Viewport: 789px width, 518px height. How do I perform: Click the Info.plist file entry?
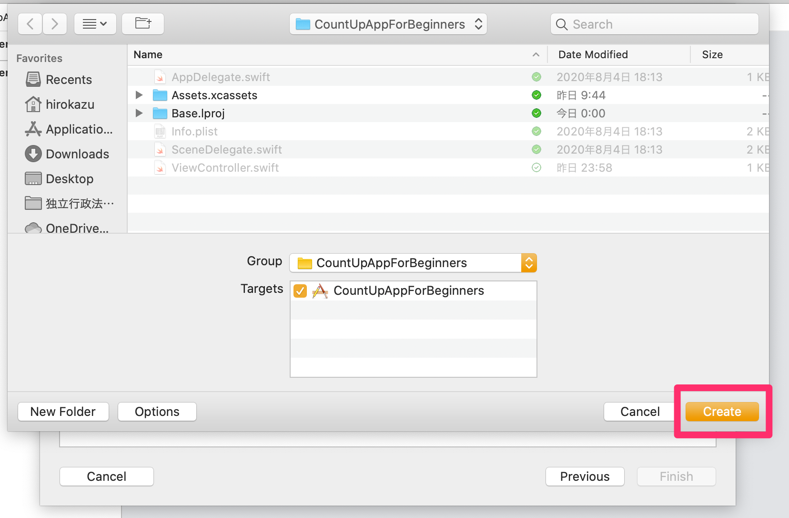tap(194, 131)
